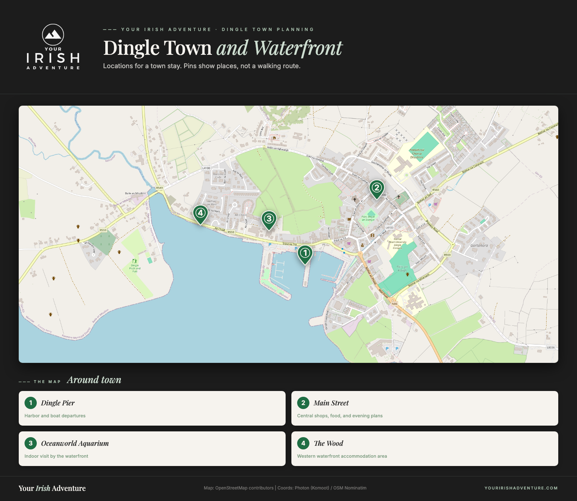The height and width of the screenshot is (501, 577).
Task: Click the "L8036" road label on the map
Action: 551,347
